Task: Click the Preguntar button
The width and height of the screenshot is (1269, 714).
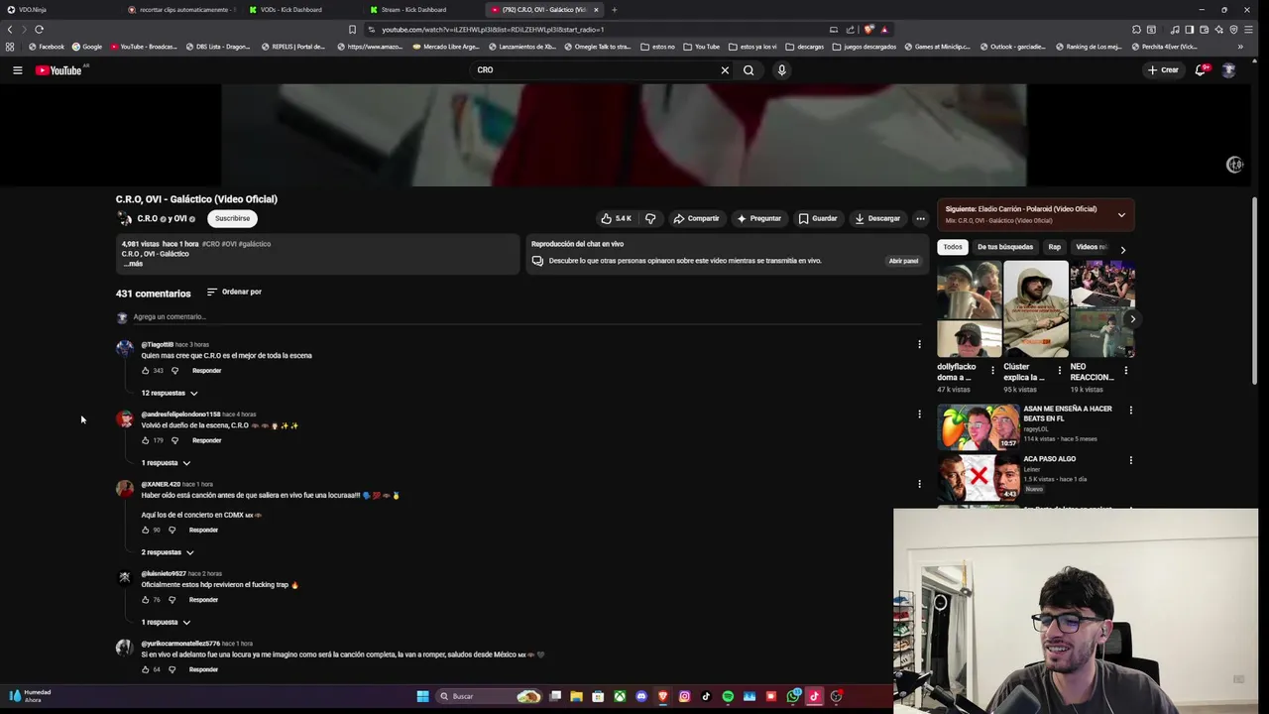Action: (x=758, y=218)
